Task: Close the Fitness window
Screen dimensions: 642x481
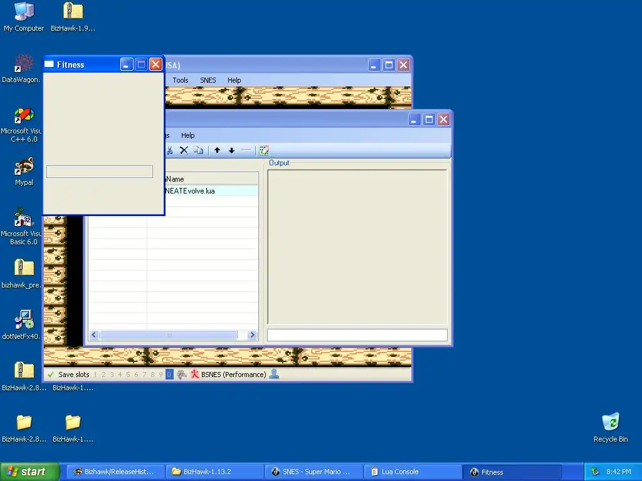Action: (x=155, y=65)
